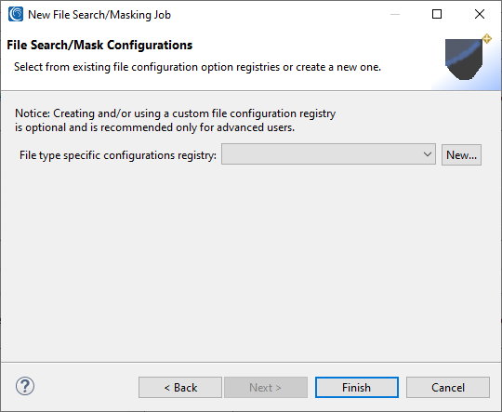Complete the wizard with Finish
The width and height of the screenshot is (502, 412).
(x=357, y=388)
